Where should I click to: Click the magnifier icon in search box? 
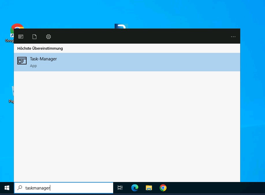[x=20, y=188]
